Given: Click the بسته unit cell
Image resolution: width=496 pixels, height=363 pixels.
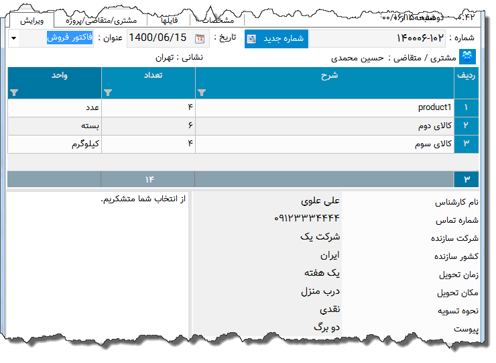Looking at the screenshot, I should pos(55,125).
